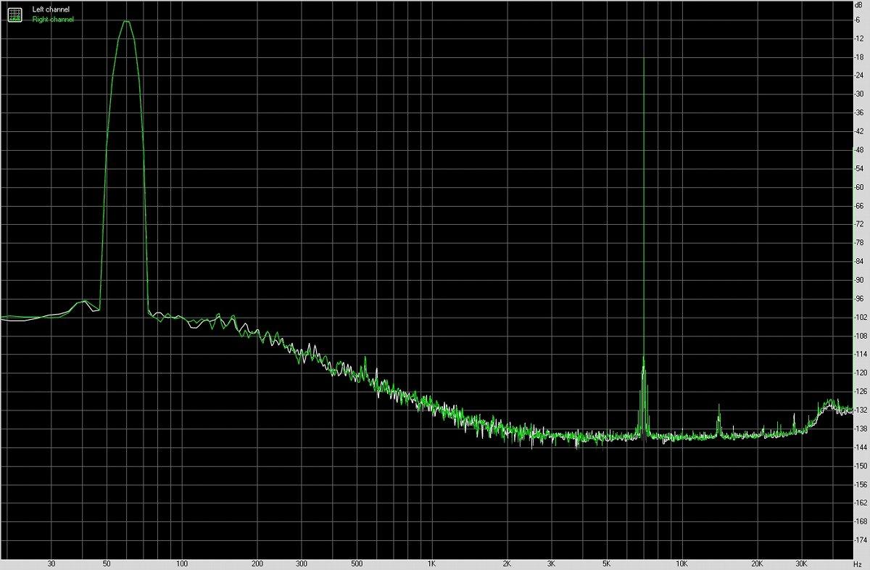The height and width of the screenshot is (570, 870).
Task: Click the 50 Hz frequency axis label
Action: pyautogui.click(x=107, y=563)
